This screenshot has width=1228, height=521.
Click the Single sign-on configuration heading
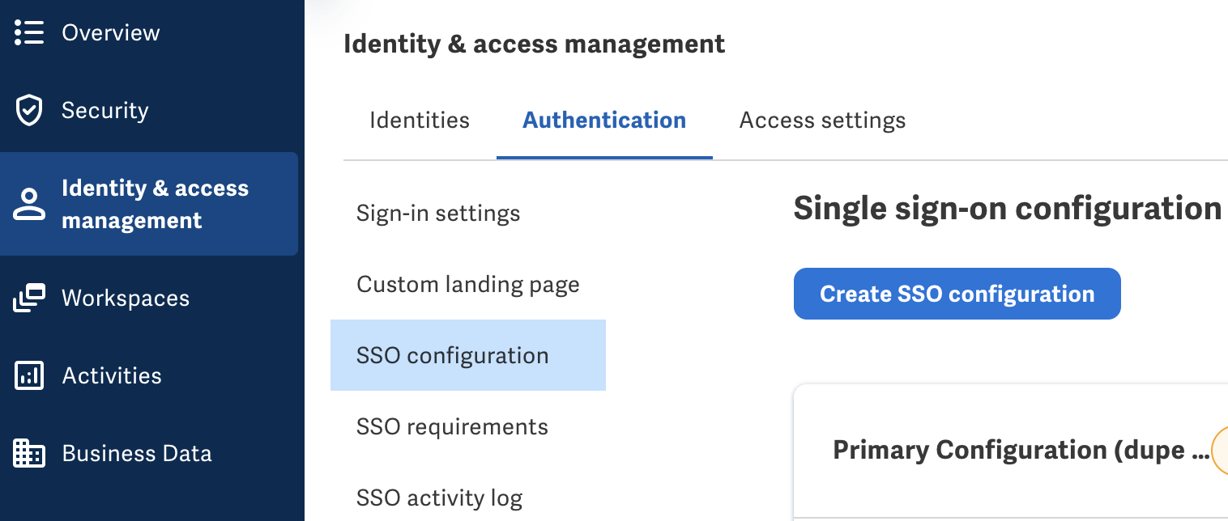1007,209
